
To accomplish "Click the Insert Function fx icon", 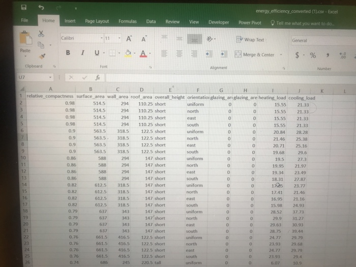I will pos(98,78).
